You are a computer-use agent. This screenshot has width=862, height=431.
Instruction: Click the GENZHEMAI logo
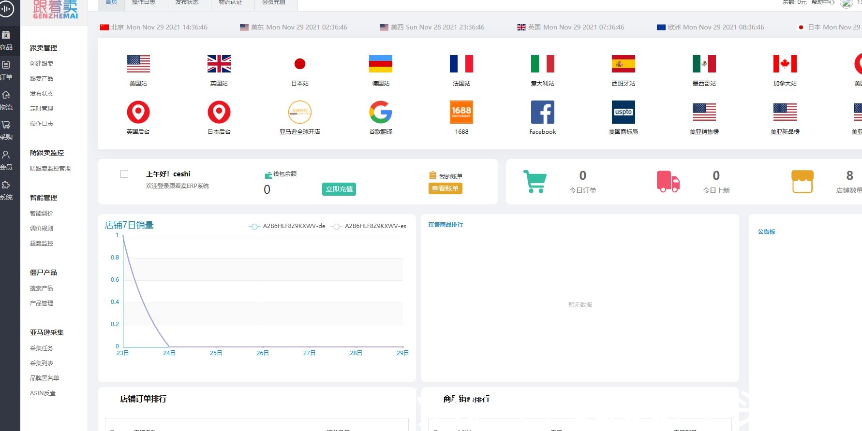pyautogui.click(x=56, y=10)
